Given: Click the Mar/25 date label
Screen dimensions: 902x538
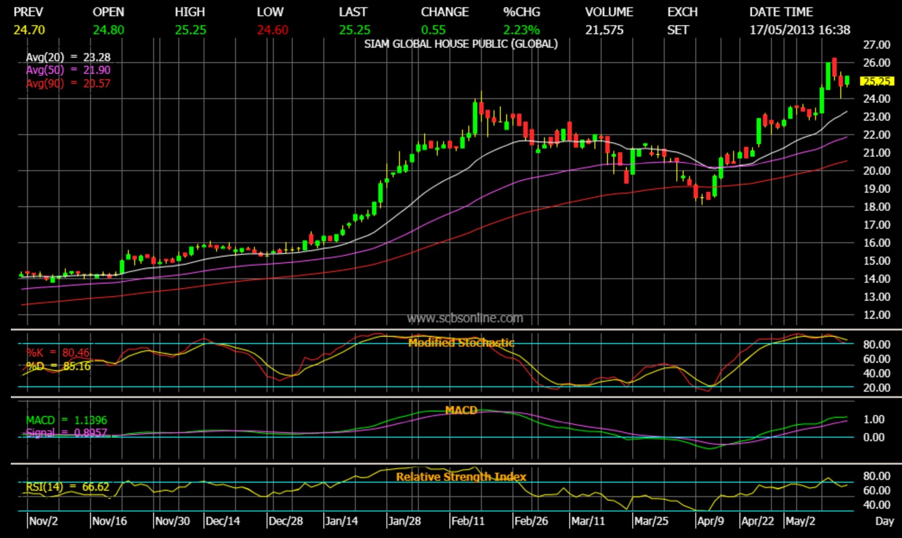Looking at the screenshot, I should click(x=651, y=521).
